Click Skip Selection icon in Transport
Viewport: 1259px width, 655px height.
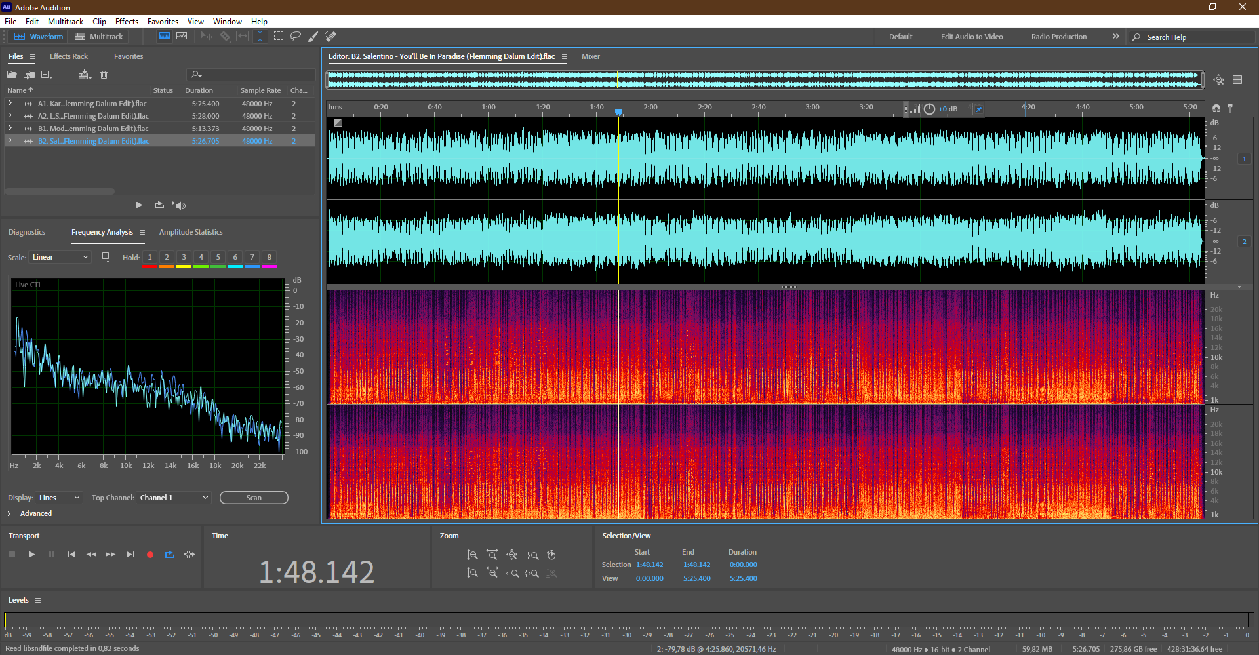coord(190,555)
